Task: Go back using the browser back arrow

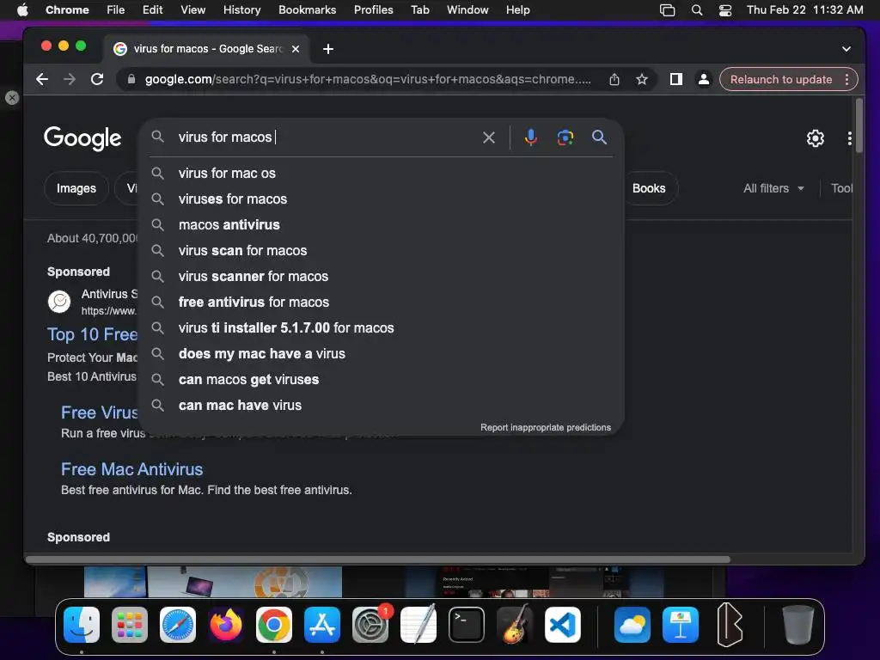Action: 42,79
